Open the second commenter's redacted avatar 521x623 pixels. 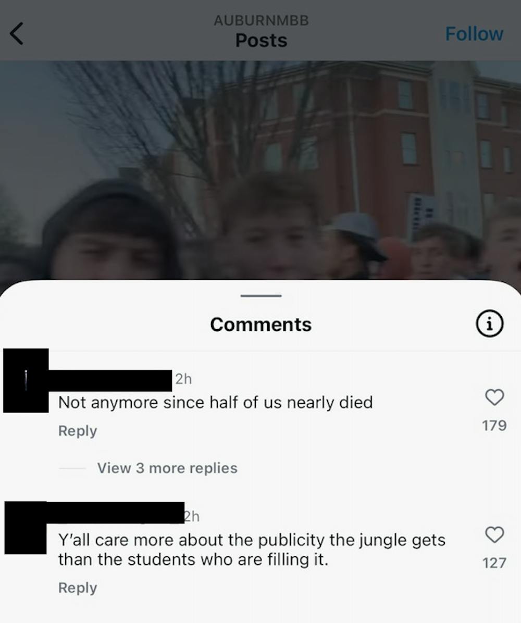point(26,528)
